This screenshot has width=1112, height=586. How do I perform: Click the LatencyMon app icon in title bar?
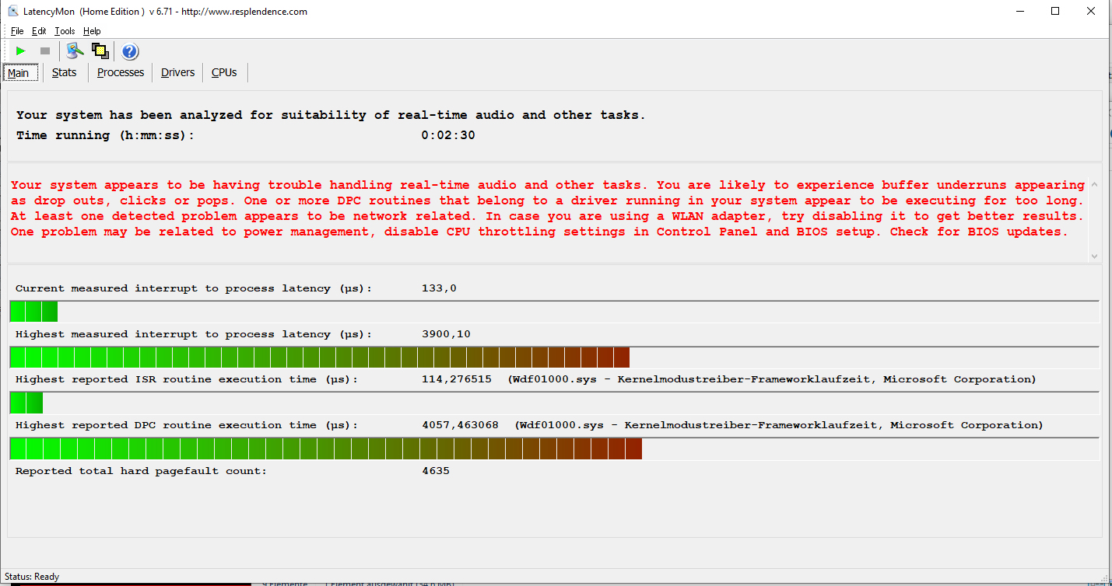pos(13,12)
